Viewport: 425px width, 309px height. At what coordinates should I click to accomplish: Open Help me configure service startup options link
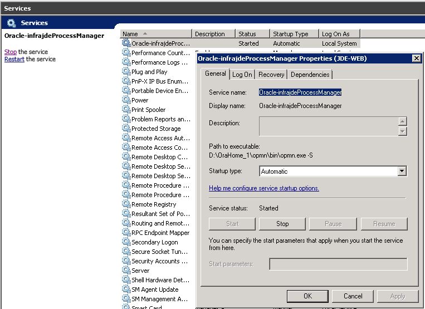263,188
